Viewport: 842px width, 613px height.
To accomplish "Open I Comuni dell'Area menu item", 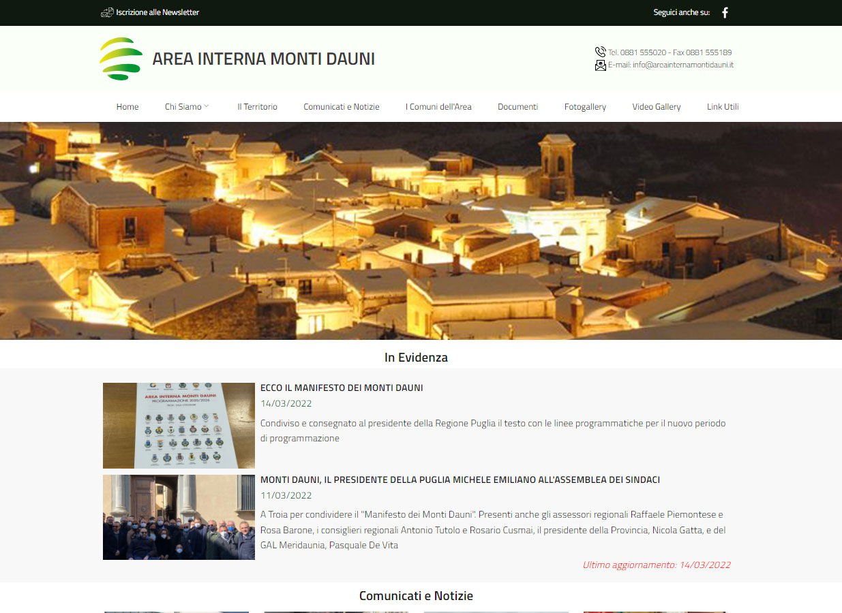I will point(438,107).
